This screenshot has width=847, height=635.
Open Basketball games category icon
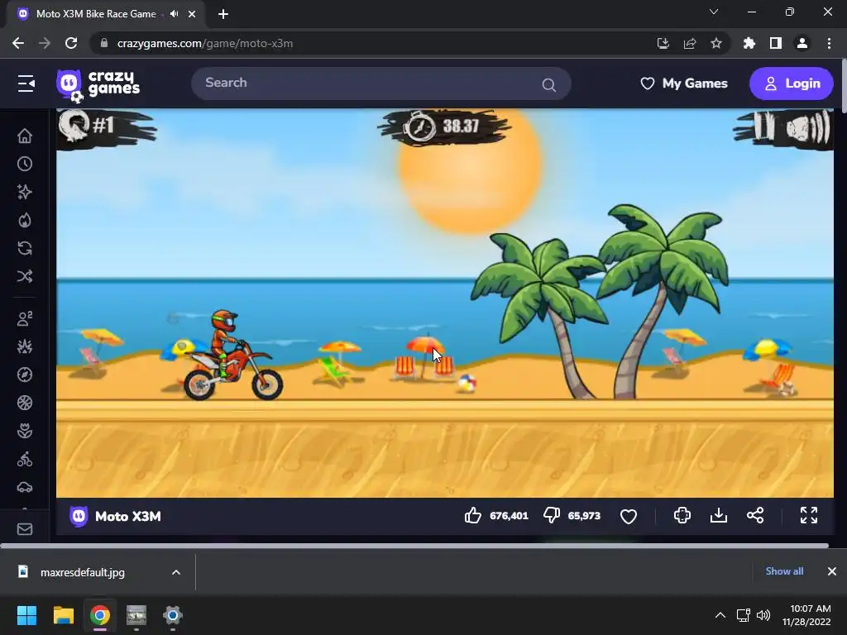[25, 403]
